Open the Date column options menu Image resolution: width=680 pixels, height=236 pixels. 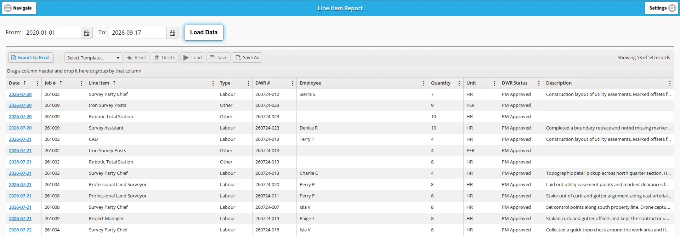(x=37, y=83)
